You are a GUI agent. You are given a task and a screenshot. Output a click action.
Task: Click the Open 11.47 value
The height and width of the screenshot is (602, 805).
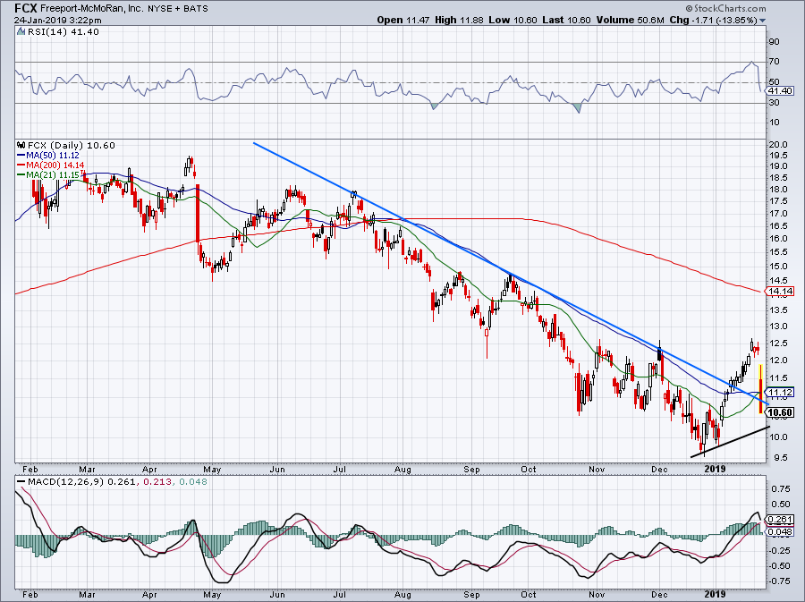click(x=403, y=20)
